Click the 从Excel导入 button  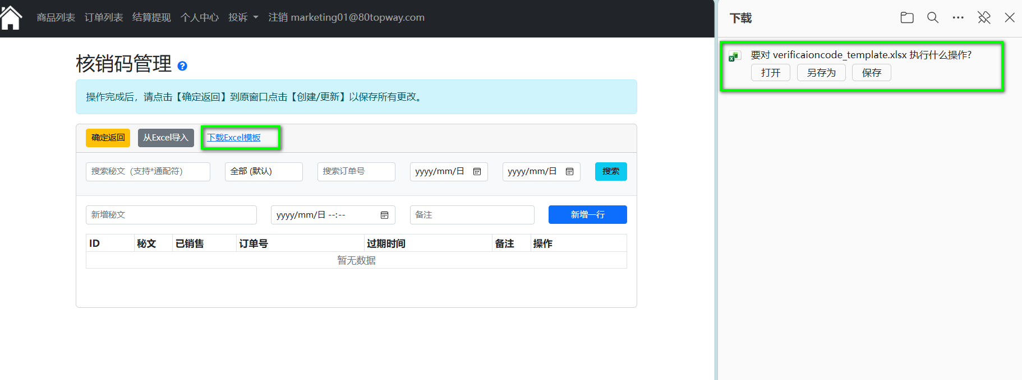(x=165, y=138)
